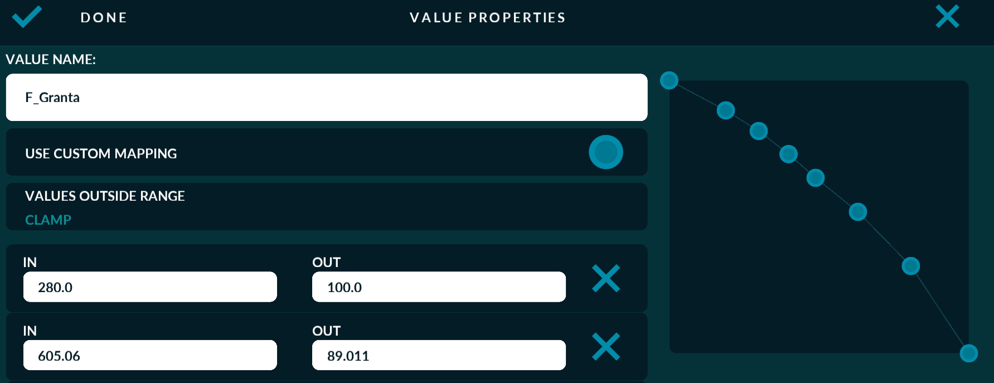
Task: Edit the Value Name field F_Granta
Action: (x=326, y=98)
